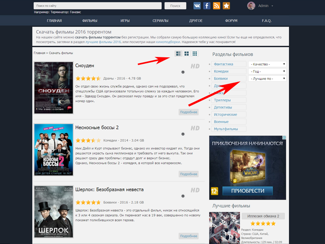This screenshot has height=244, width=325.
Task: Follow the киноподборки link
Action: coord(168,42)
